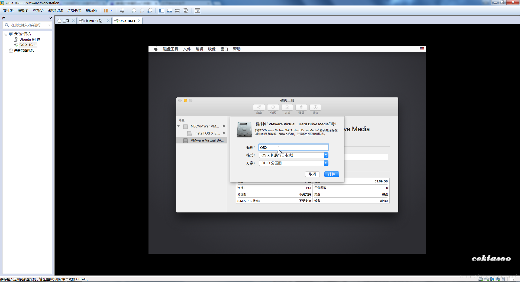Open the 帮助(H) menu in VMware

tap(91, 11)
